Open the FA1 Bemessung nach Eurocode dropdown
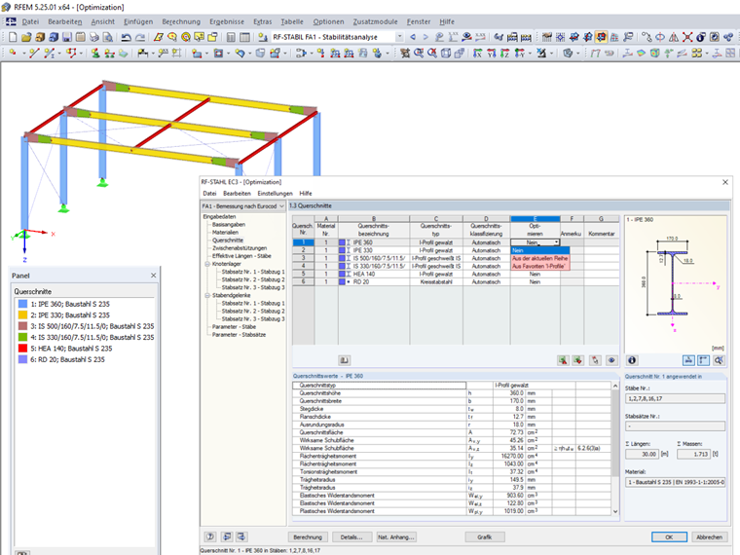 tap(281, 206)
